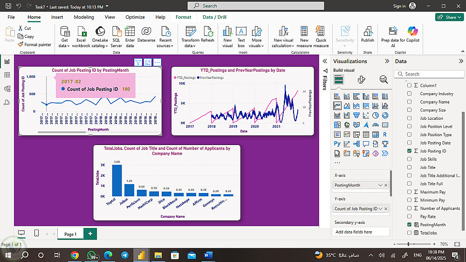Pick the Gauge visualization icon
The image size is (466, 262).
[376, 125]
